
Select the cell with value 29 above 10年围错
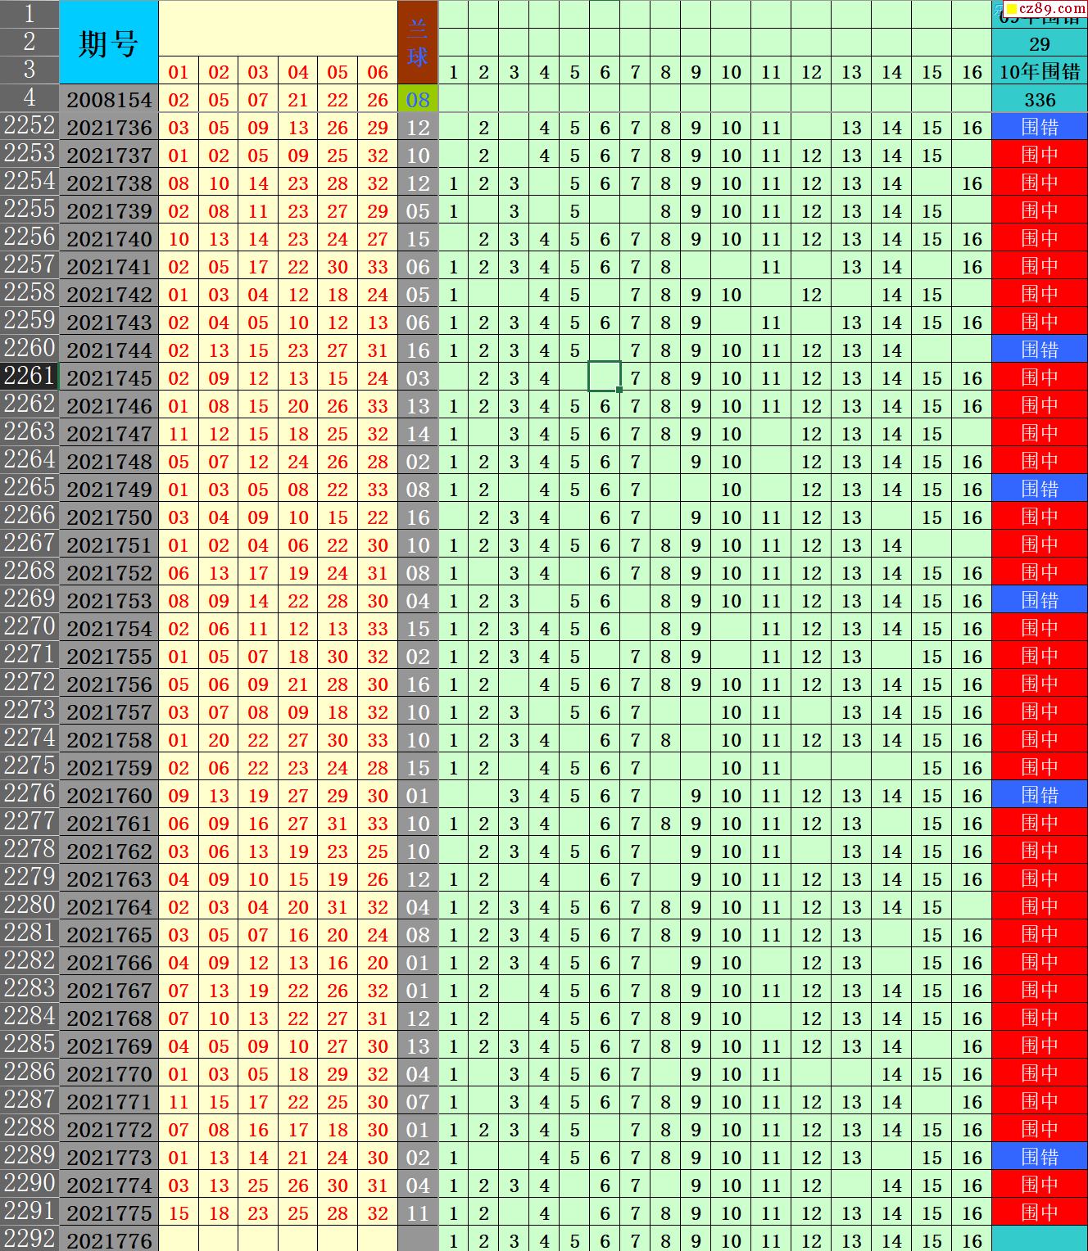coord(1040,43)
